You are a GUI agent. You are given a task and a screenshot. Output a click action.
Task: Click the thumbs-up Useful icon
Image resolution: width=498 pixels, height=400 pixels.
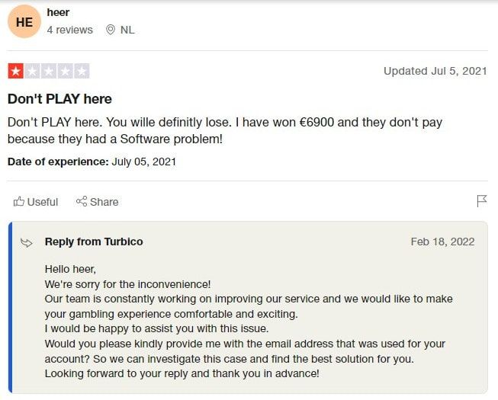click(x=19, y=201)
